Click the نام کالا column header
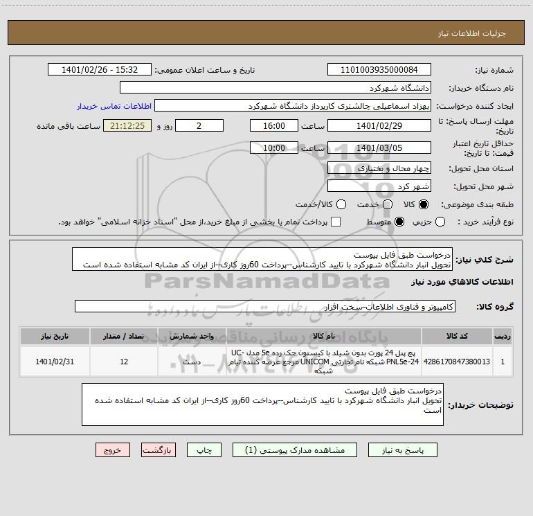 point(324,336)
